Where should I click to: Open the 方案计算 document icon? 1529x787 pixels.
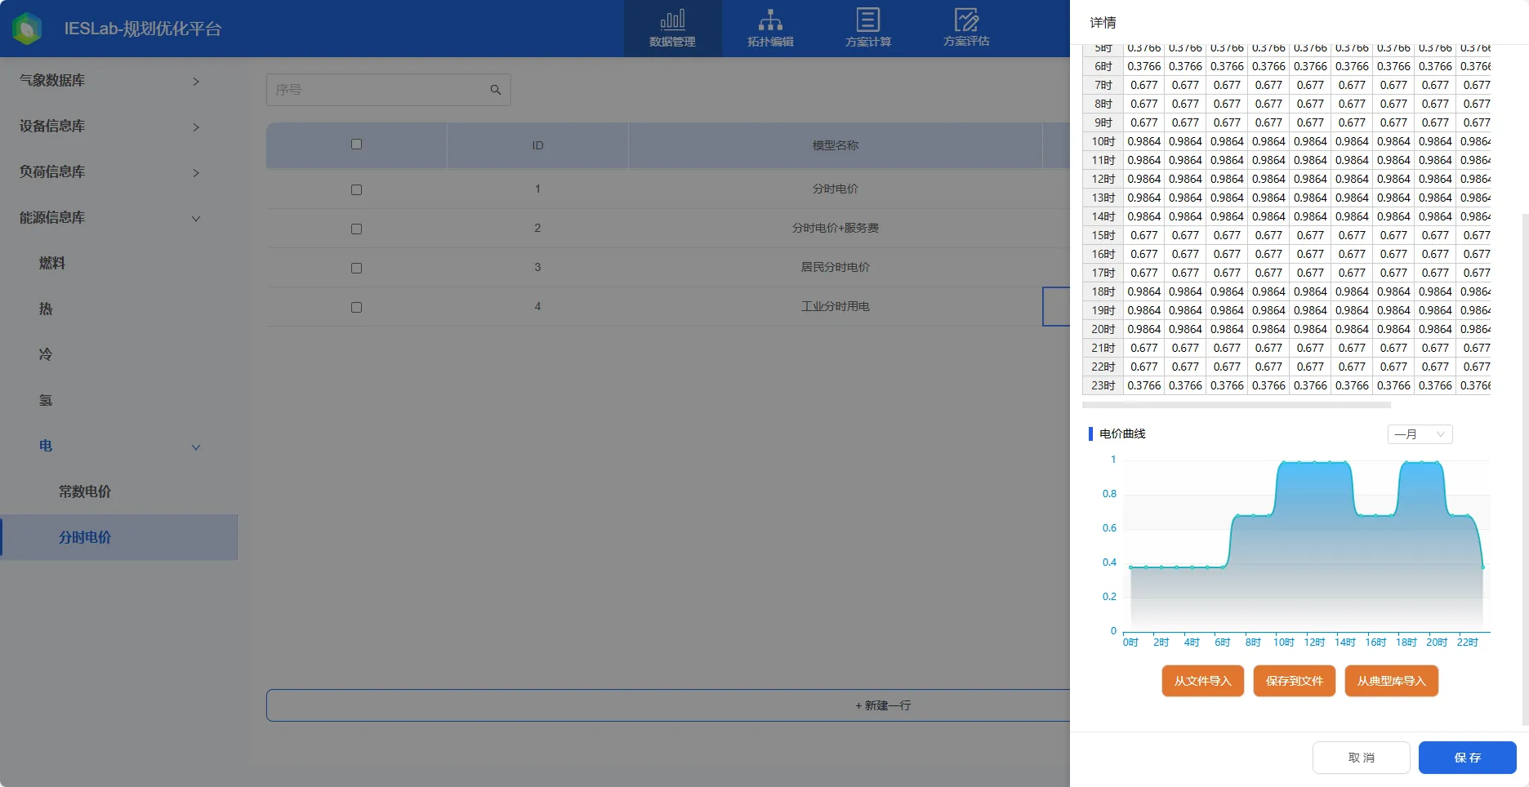868,20
